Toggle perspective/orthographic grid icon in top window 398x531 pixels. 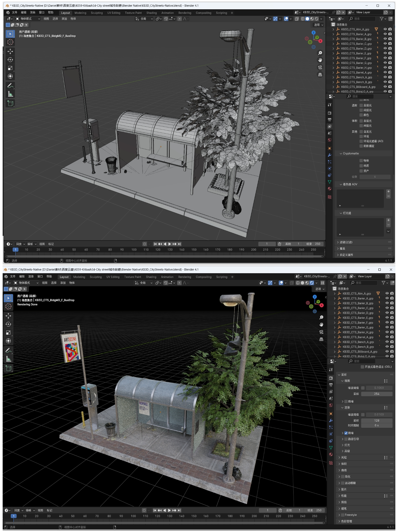pos(320,75)
